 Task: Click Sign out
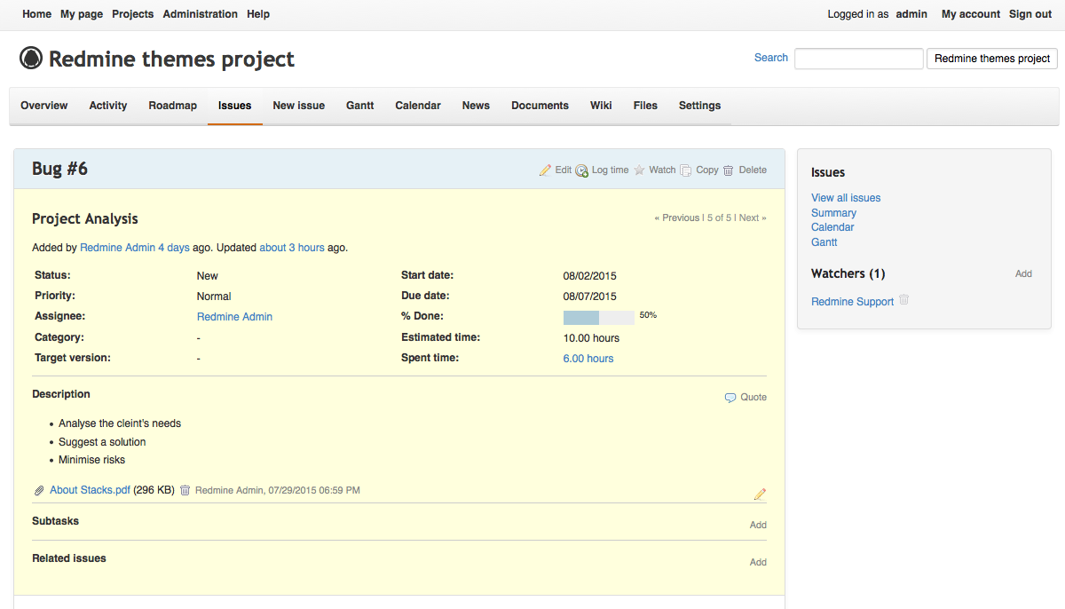[x=1030, y=14]
